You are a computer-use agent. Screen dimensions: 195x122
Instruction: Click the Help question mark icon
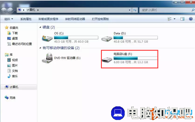tap(191, 19)
